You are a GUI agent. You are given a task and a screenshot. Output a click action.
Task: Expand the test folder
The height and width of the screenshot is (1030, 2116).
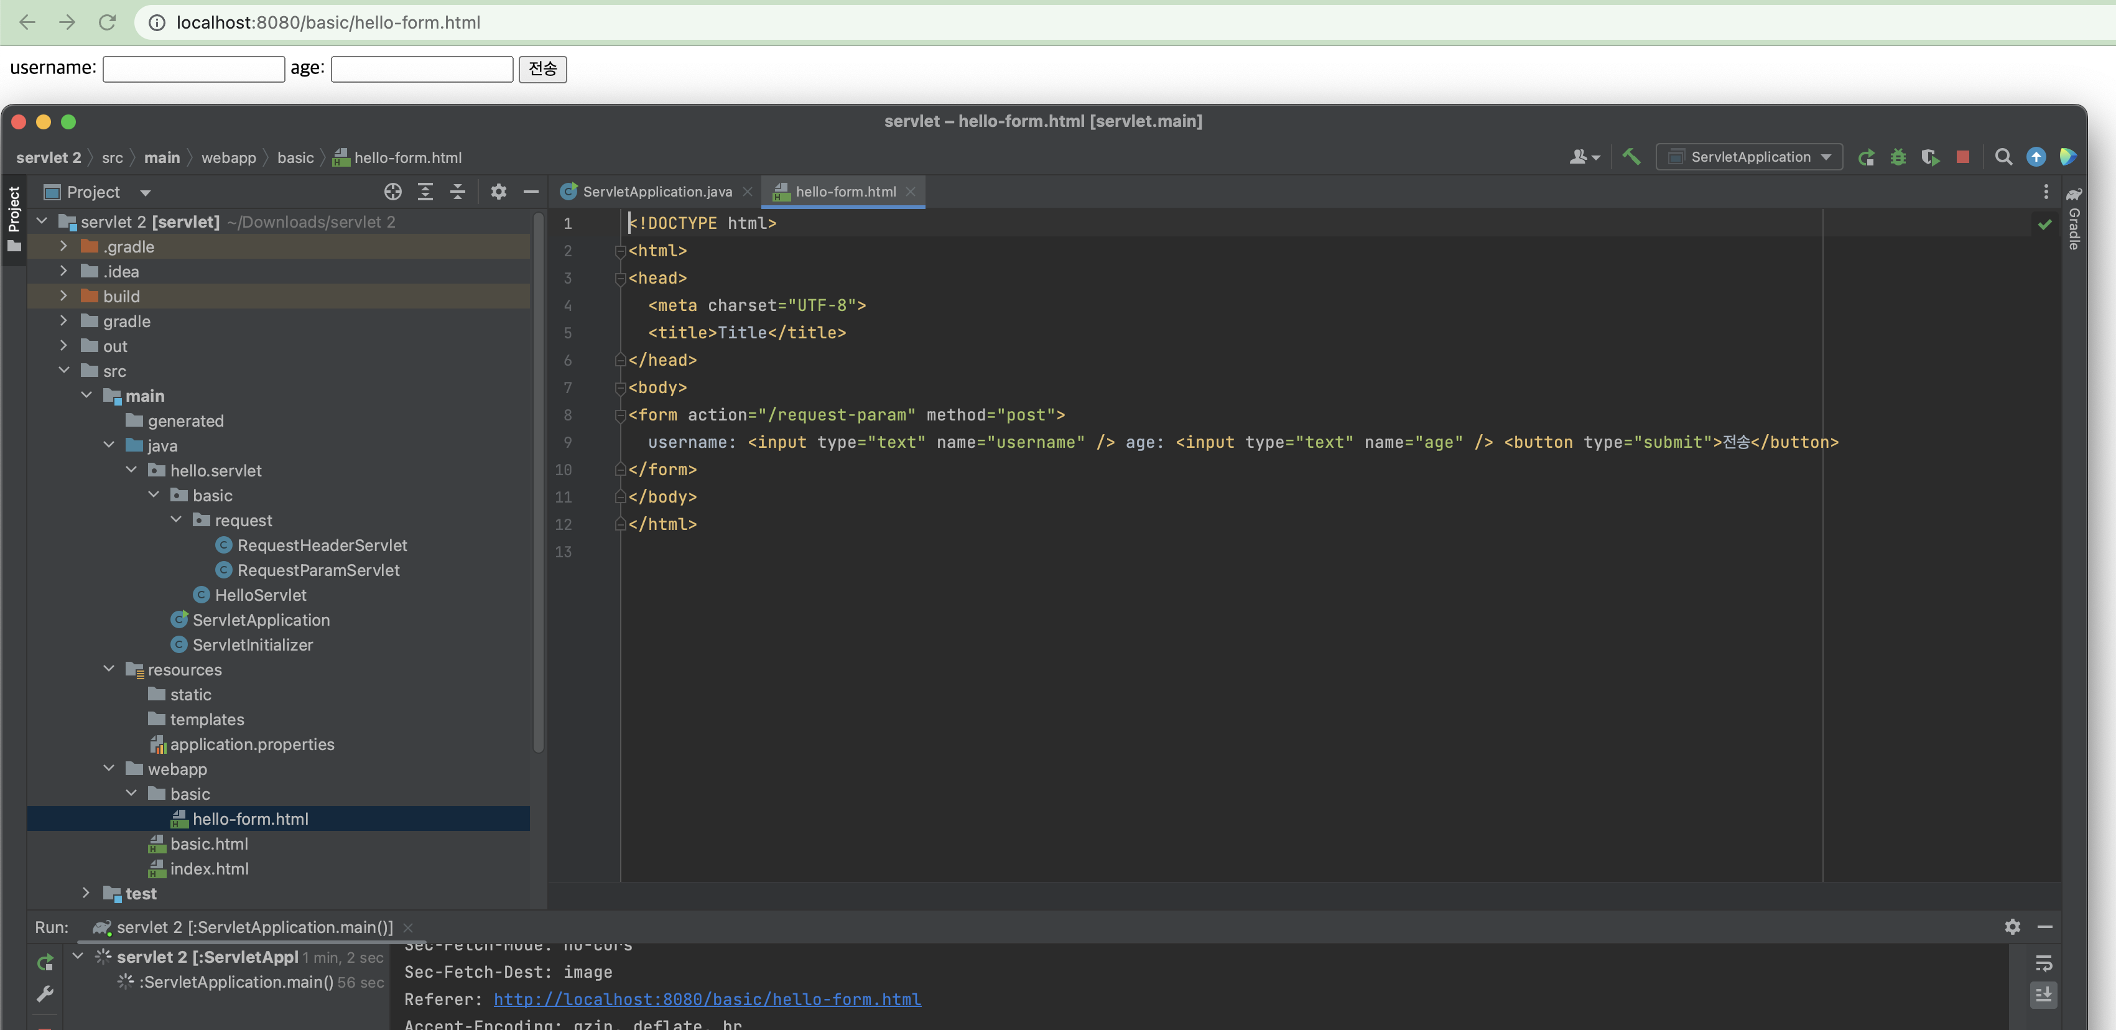point(85,892)
